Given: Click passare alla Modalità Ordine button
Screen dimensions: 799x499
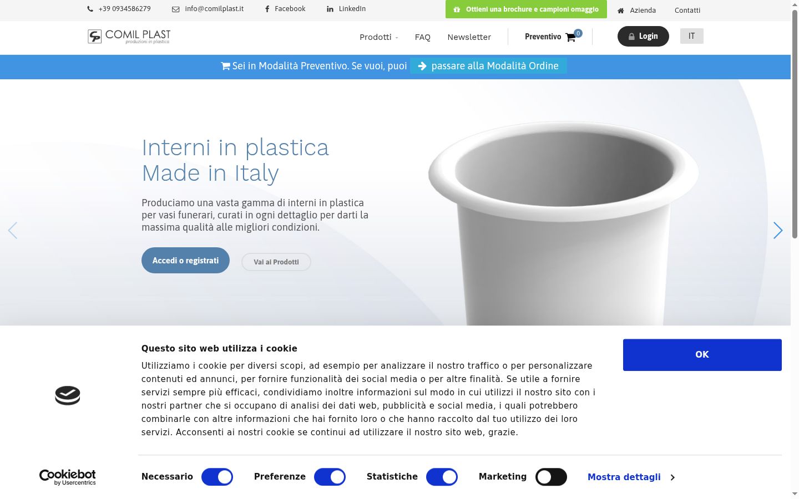Looking at the screenshot, I should (488, 66).
